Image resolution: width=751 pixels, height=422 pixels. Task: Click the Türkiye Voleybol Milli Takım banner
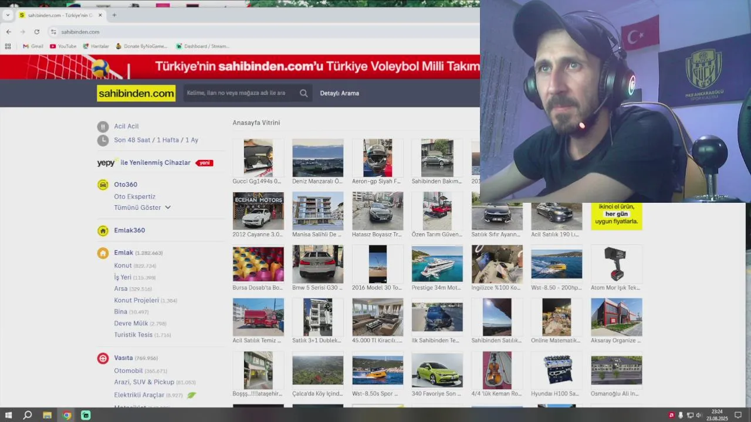coord(240,67)
